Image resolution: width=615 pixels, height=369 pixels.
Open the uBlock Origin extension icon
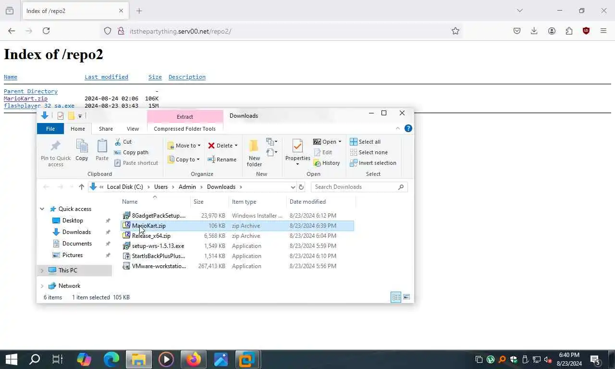[586, 31]
